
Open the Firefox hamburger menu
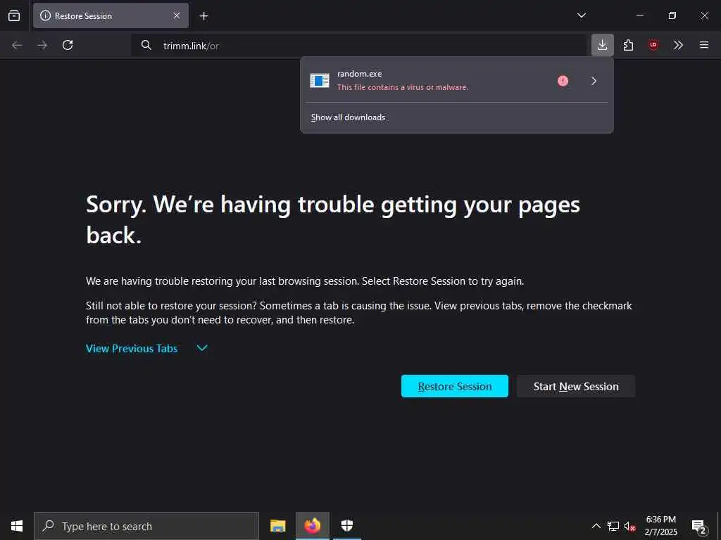[704, 45]
